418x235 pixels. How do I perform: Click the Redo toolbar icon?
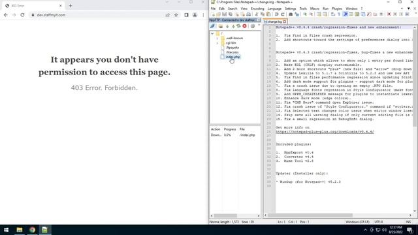pyautogui.click(x=283, y=14)
